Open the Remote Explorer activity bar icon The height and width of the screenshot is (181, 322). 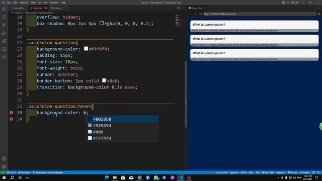[4, 49]
